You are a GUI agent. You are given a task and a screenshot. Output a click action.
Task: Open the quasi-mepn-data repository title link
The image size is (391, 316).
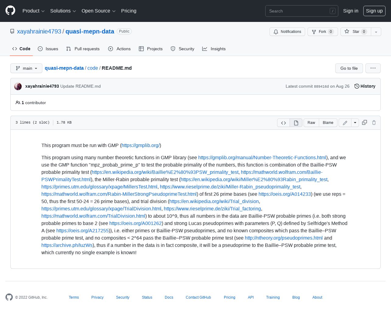(90, 31)
